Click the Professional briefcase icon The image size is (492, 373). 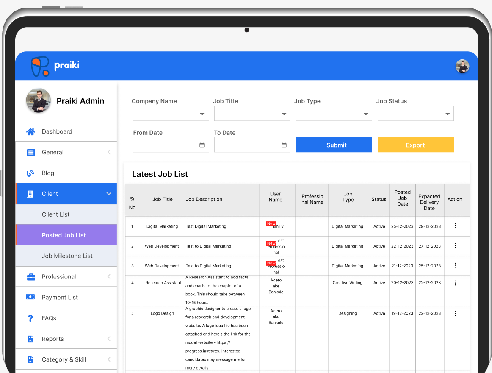[31, 277]
